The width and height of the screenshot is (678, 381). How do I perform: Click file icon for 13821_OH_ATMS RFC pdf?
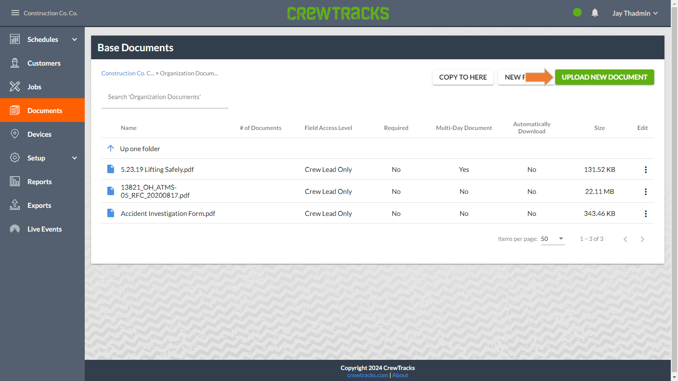click(111, 191)
